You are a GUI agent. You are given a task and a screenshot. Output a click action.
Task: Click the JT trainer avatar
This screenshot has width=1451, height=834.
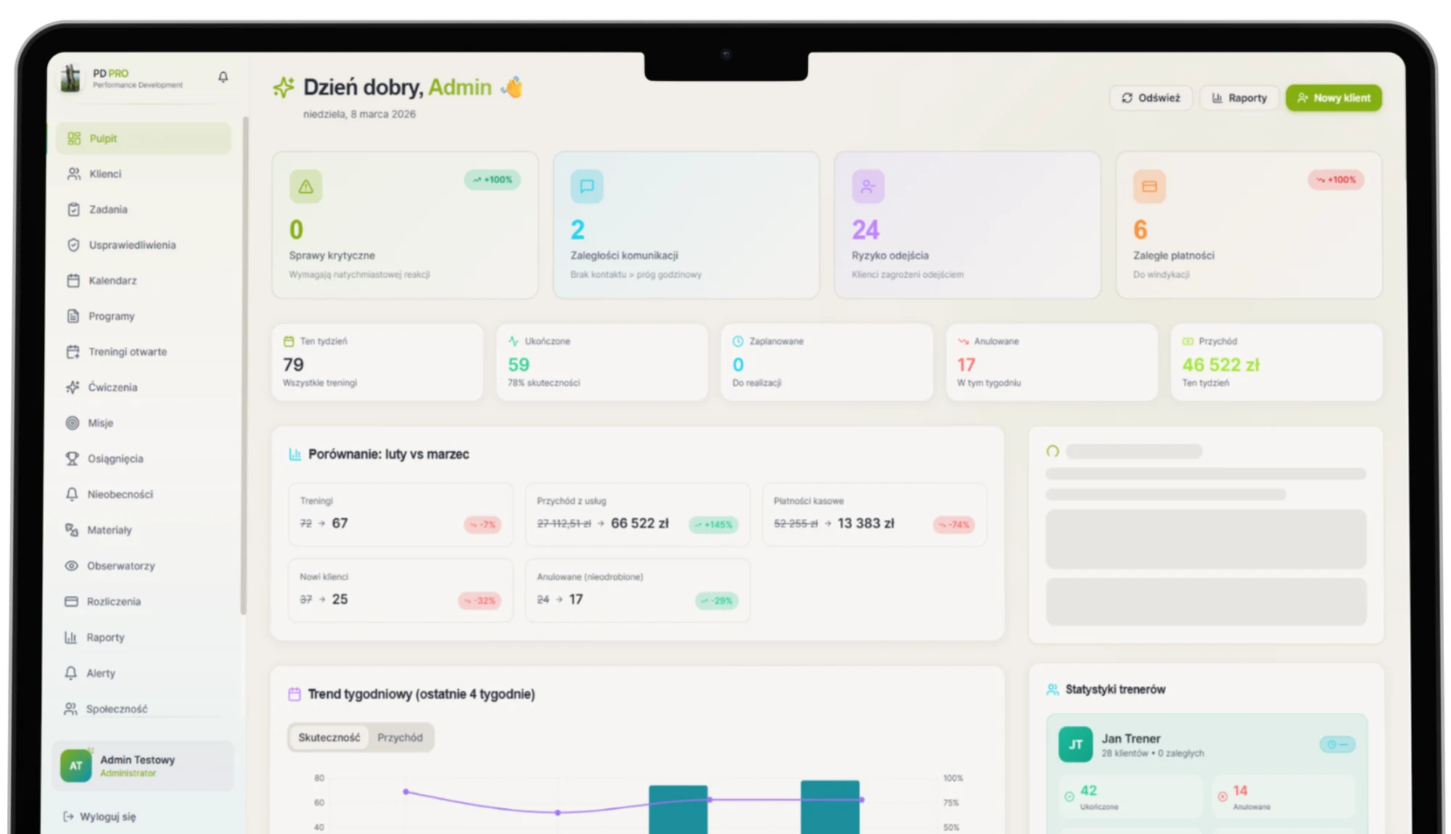click(x=1076, y=745)
